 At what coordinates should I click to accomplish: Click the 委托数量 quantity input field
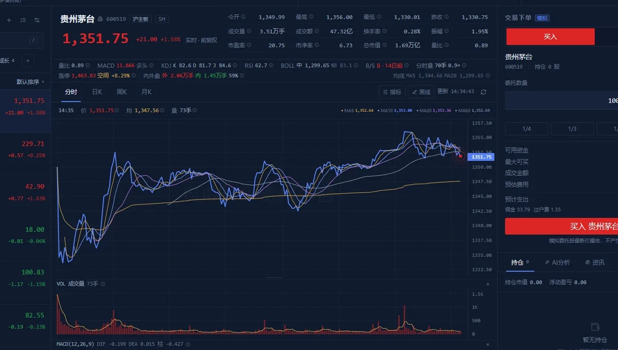pos(561,101)
